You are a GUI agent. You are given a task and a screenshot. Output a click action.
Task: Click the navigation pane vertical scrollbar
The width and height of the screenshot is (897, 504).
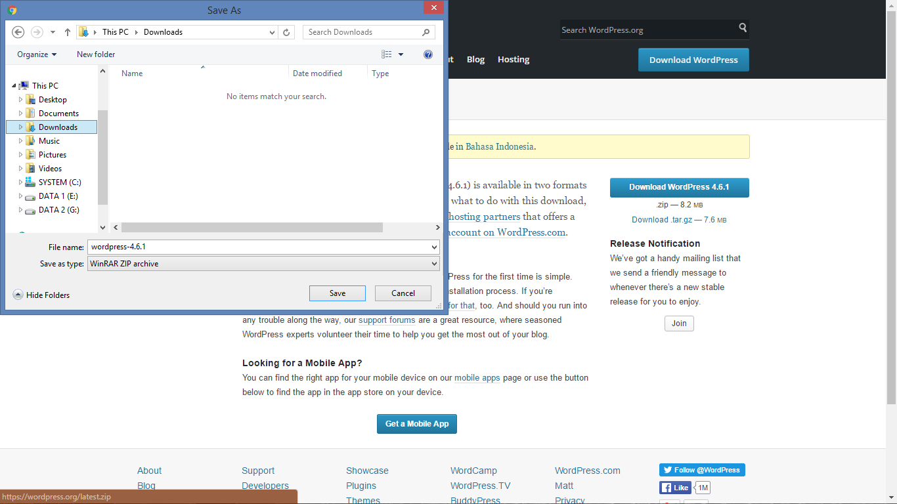102,157
